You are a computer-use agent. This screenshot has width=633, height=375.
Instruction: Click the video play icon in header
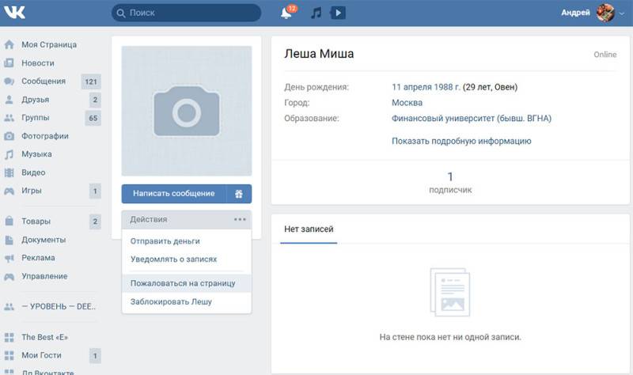[338, 13]
